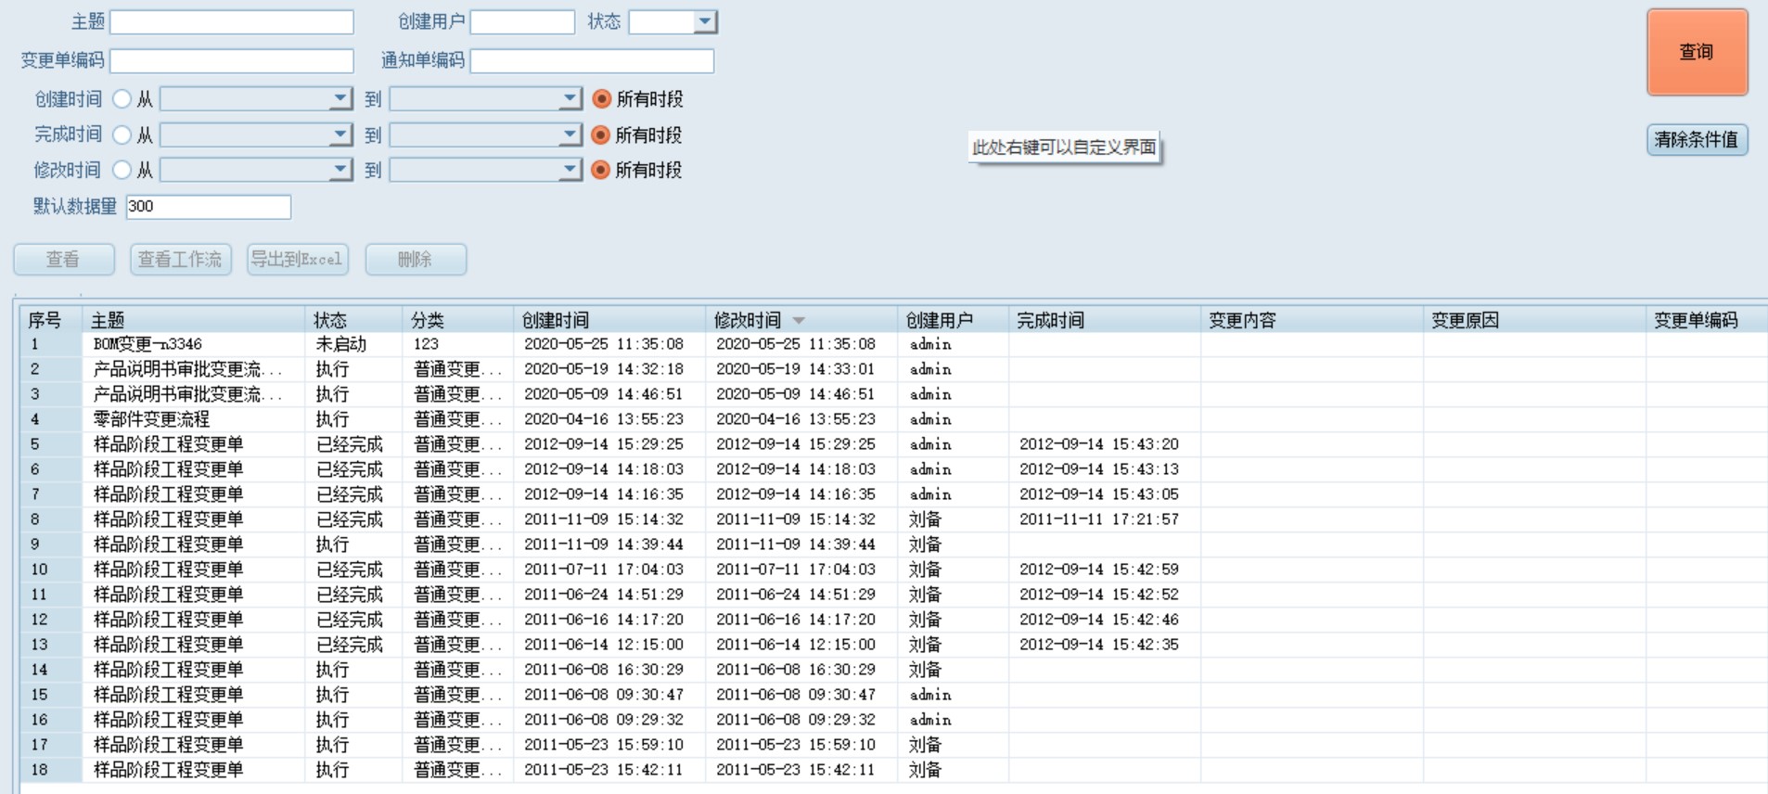Select the 创建时间 从 radio button

122,98
